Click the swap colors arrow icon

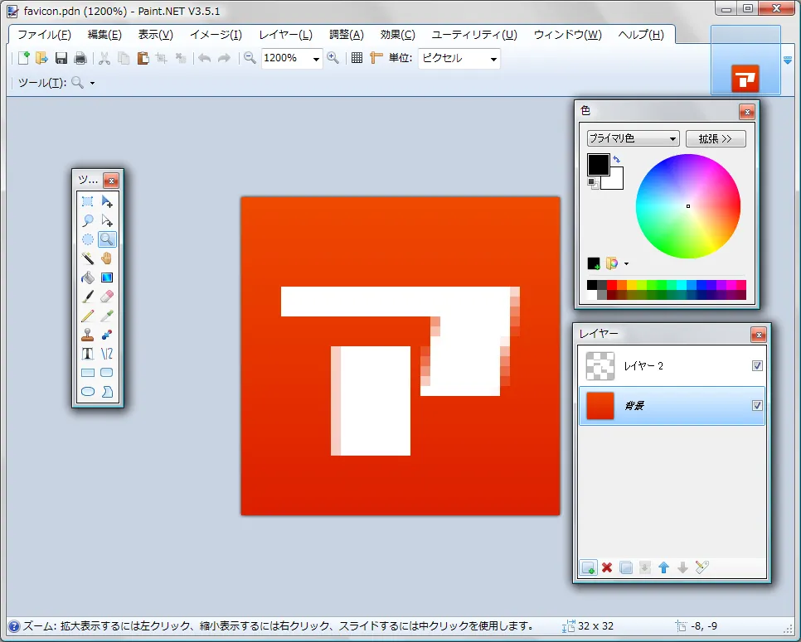[x=617, y=159]
